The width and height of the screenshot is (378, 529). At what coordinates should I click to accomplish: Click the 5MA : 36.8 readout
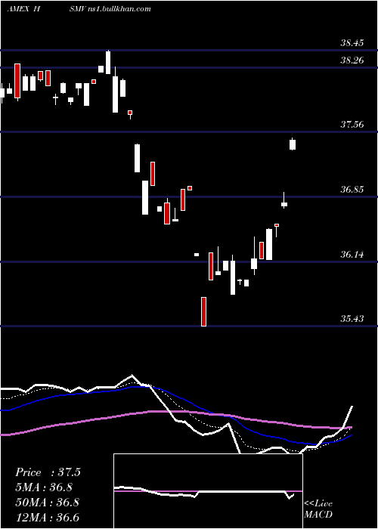pyautogui.click(x=44, y=487)
